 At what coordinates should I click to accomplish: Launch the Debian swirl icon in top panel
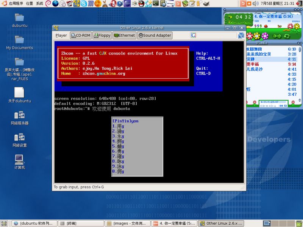coord(48,3)
